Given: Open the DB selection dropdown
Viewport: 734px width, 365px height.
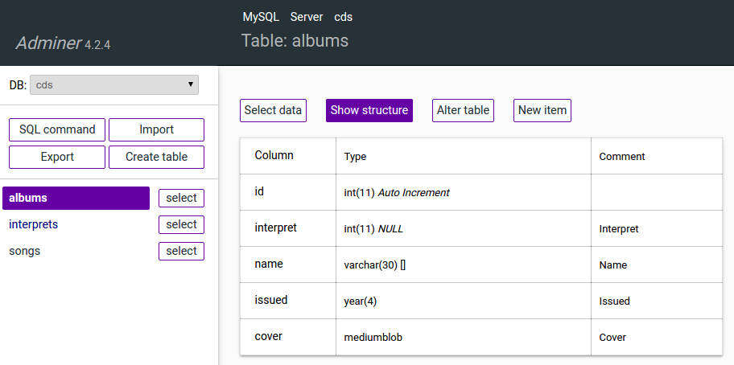Looking at the screenshot, I should 113,84.
